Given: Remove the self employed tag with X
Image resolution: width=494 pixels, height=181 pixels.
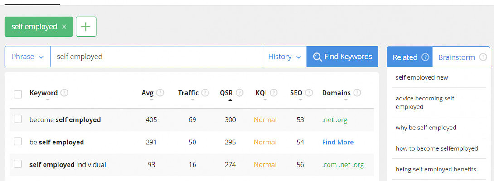Looking at the screenshot, I should (x=64, y=27).
